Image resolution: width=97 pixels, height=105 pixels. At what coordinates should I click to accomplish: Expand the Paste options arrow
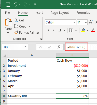click(8, 33)
